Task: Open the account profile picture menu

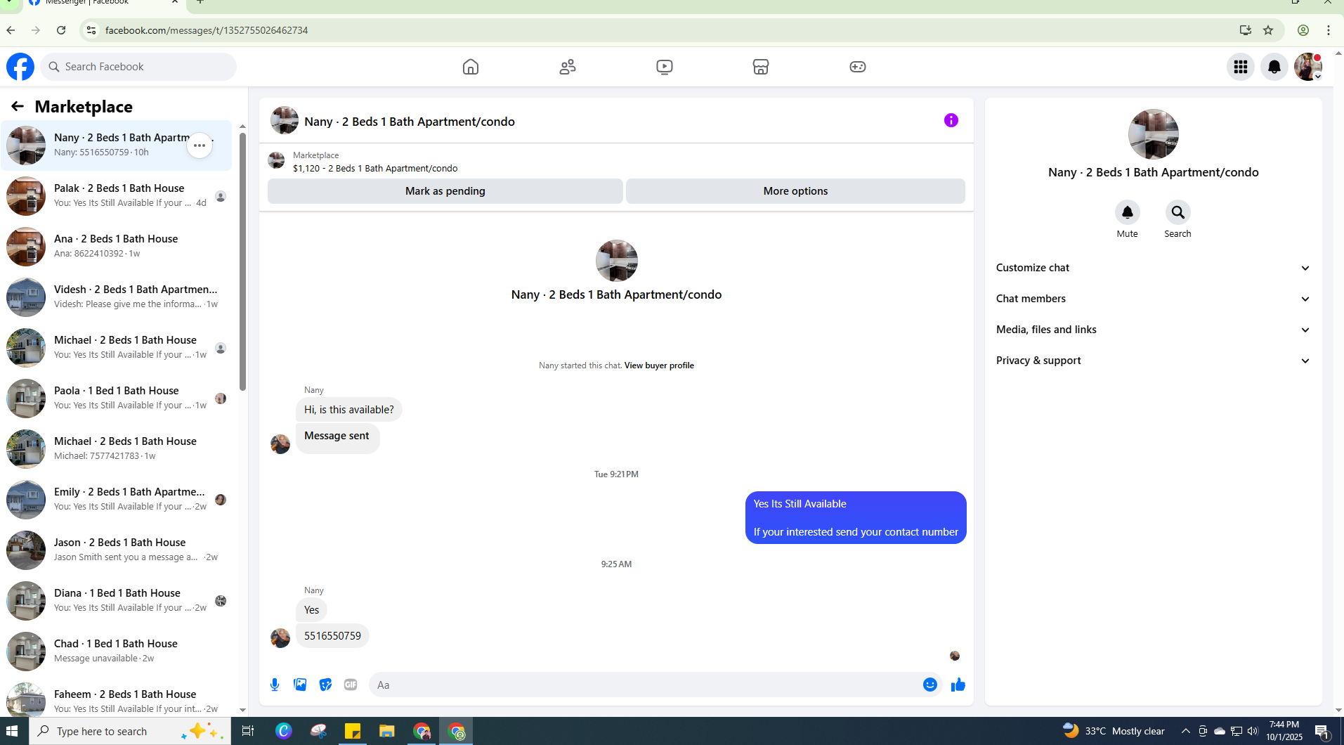Action: tap(1308, 67)
